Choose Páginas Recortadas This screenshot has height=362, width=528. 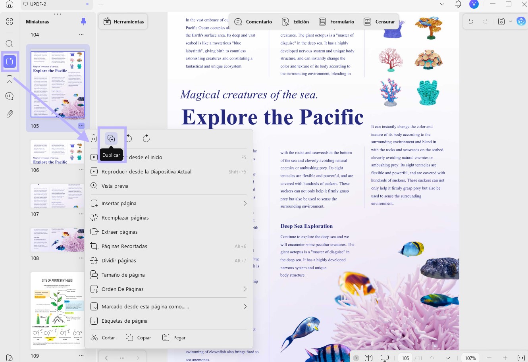coord(169,246)
